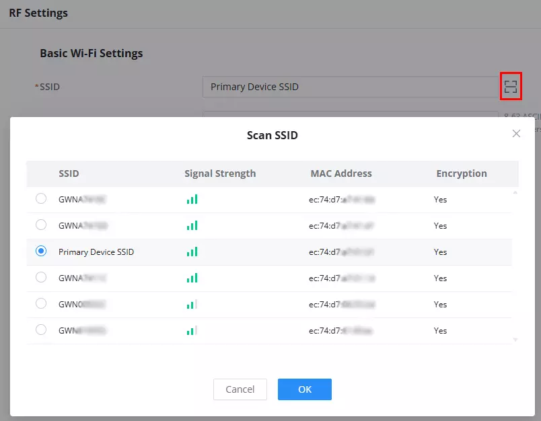The height and width of the screenshot is (421, 541).
Task: Click the SSID input field showing Primary Device SSID
Action: pos(350,87)
